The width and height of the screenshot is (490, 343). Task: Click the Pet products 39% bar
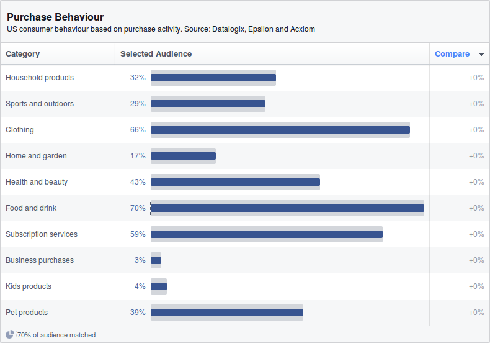click(x=226, y=313)
